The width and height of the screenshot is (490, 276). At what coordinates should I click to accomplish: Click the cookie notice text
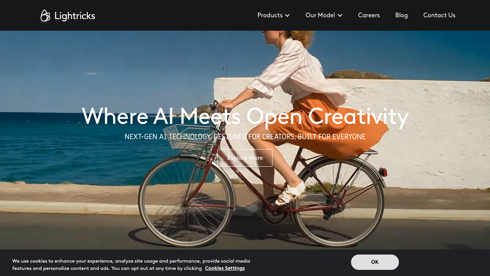[x=131, y=264]
